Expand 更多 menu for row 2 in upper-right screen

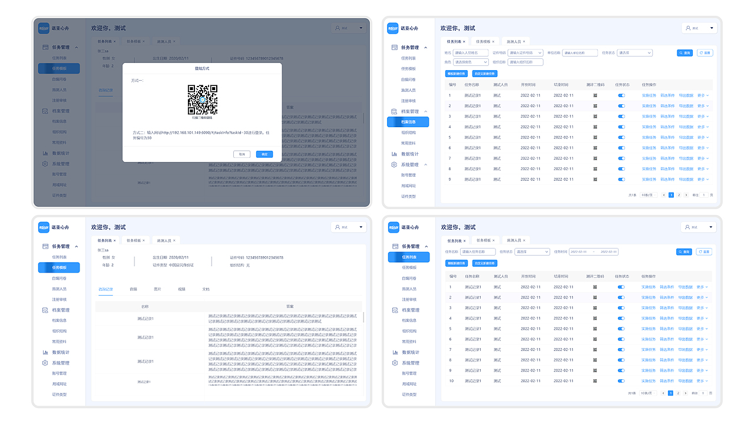pyautogui.click(x=703, y=106)
